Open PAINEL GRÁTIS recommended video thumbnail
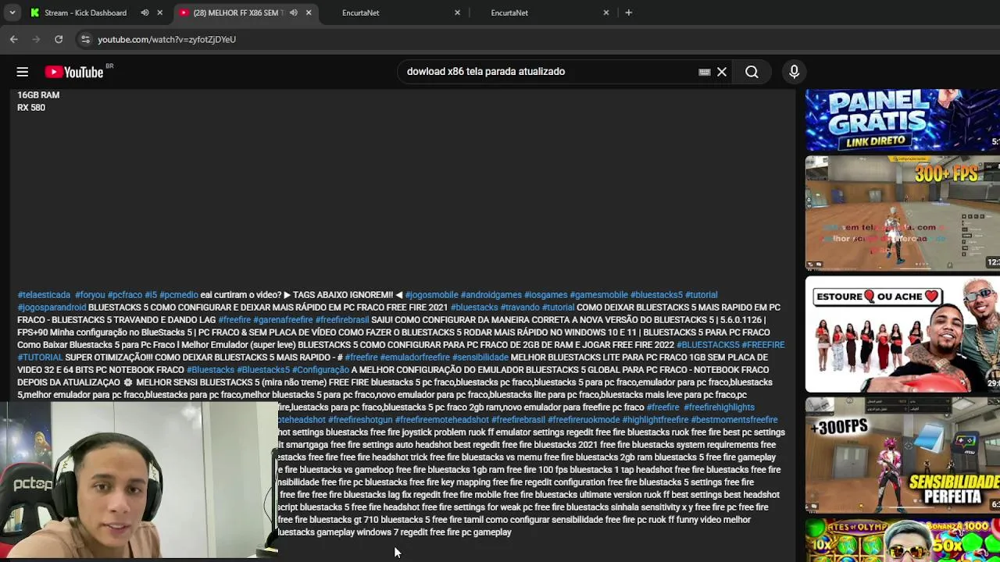 (902, 119)
